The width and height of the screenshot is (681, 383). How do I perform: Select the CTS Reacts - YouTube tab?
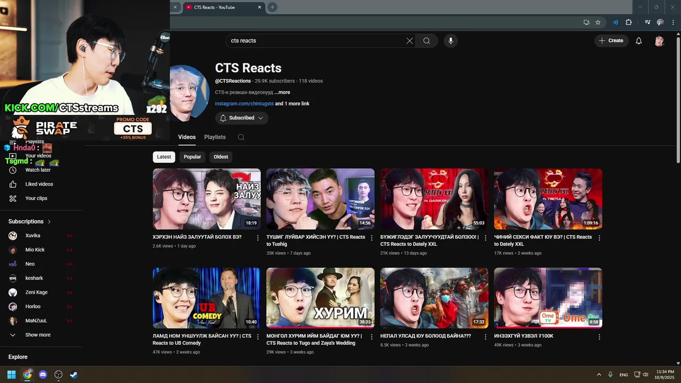[x=223, y=7]
